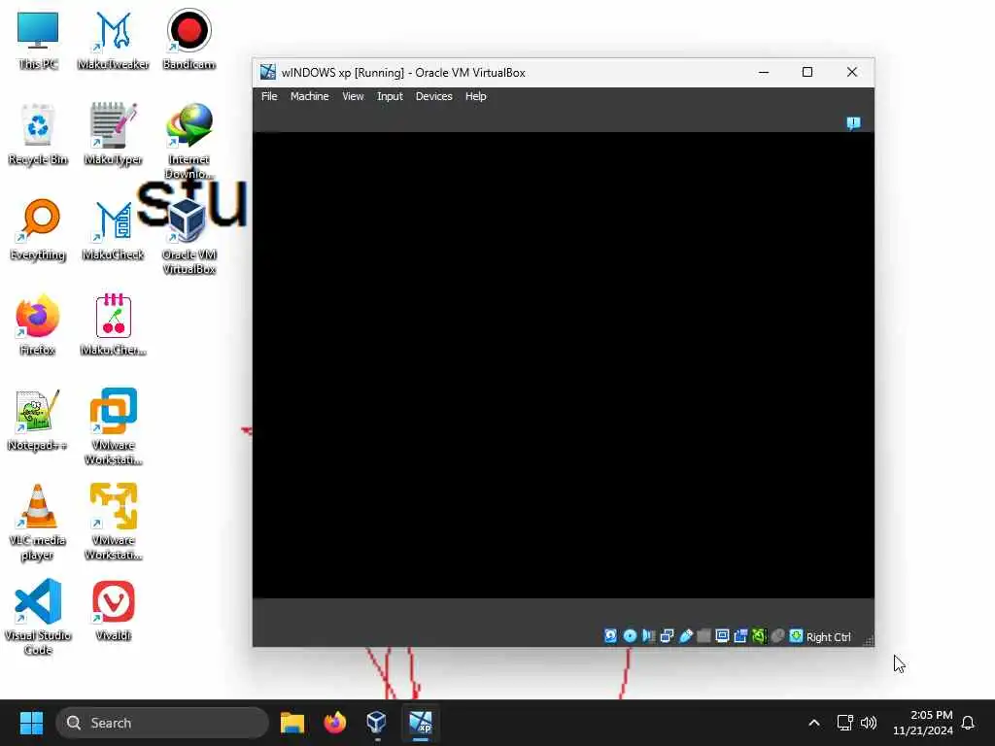
Task: Select the MakuTyper desktop shortcut
Action: (x=114, y=135)
